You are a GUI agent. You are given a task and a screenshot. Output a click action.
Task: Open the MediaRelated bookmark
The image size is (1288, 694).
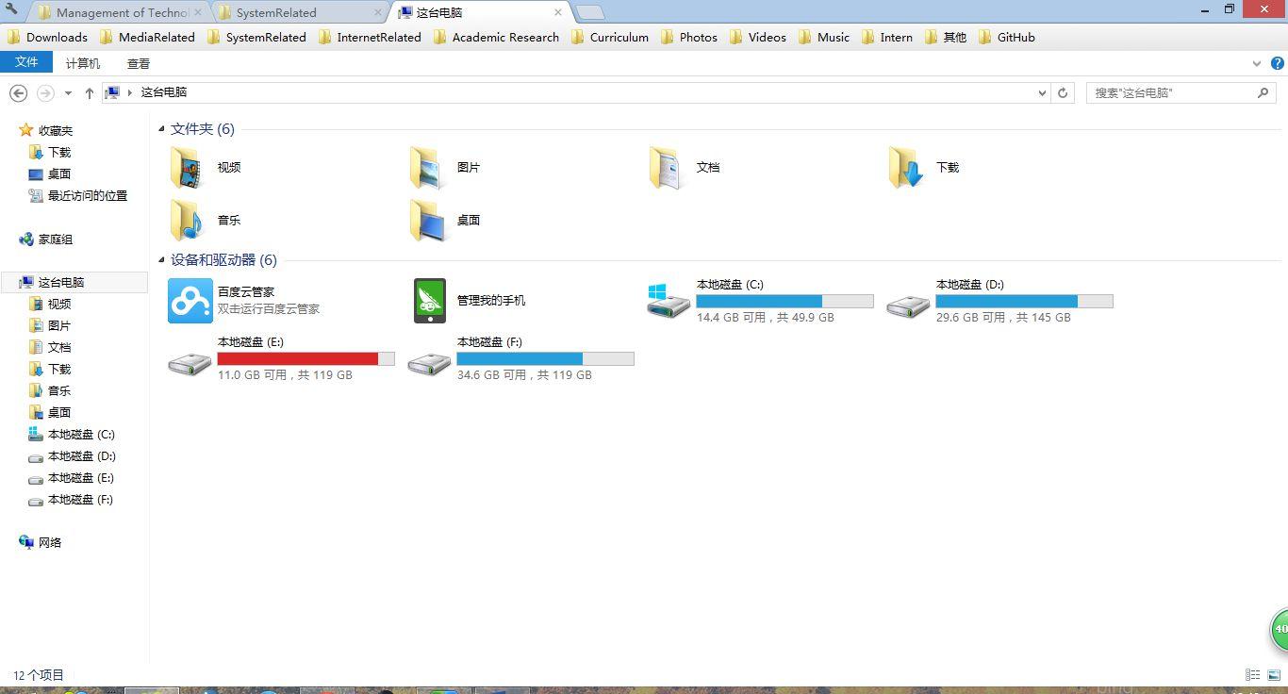[x=147, y=37]
